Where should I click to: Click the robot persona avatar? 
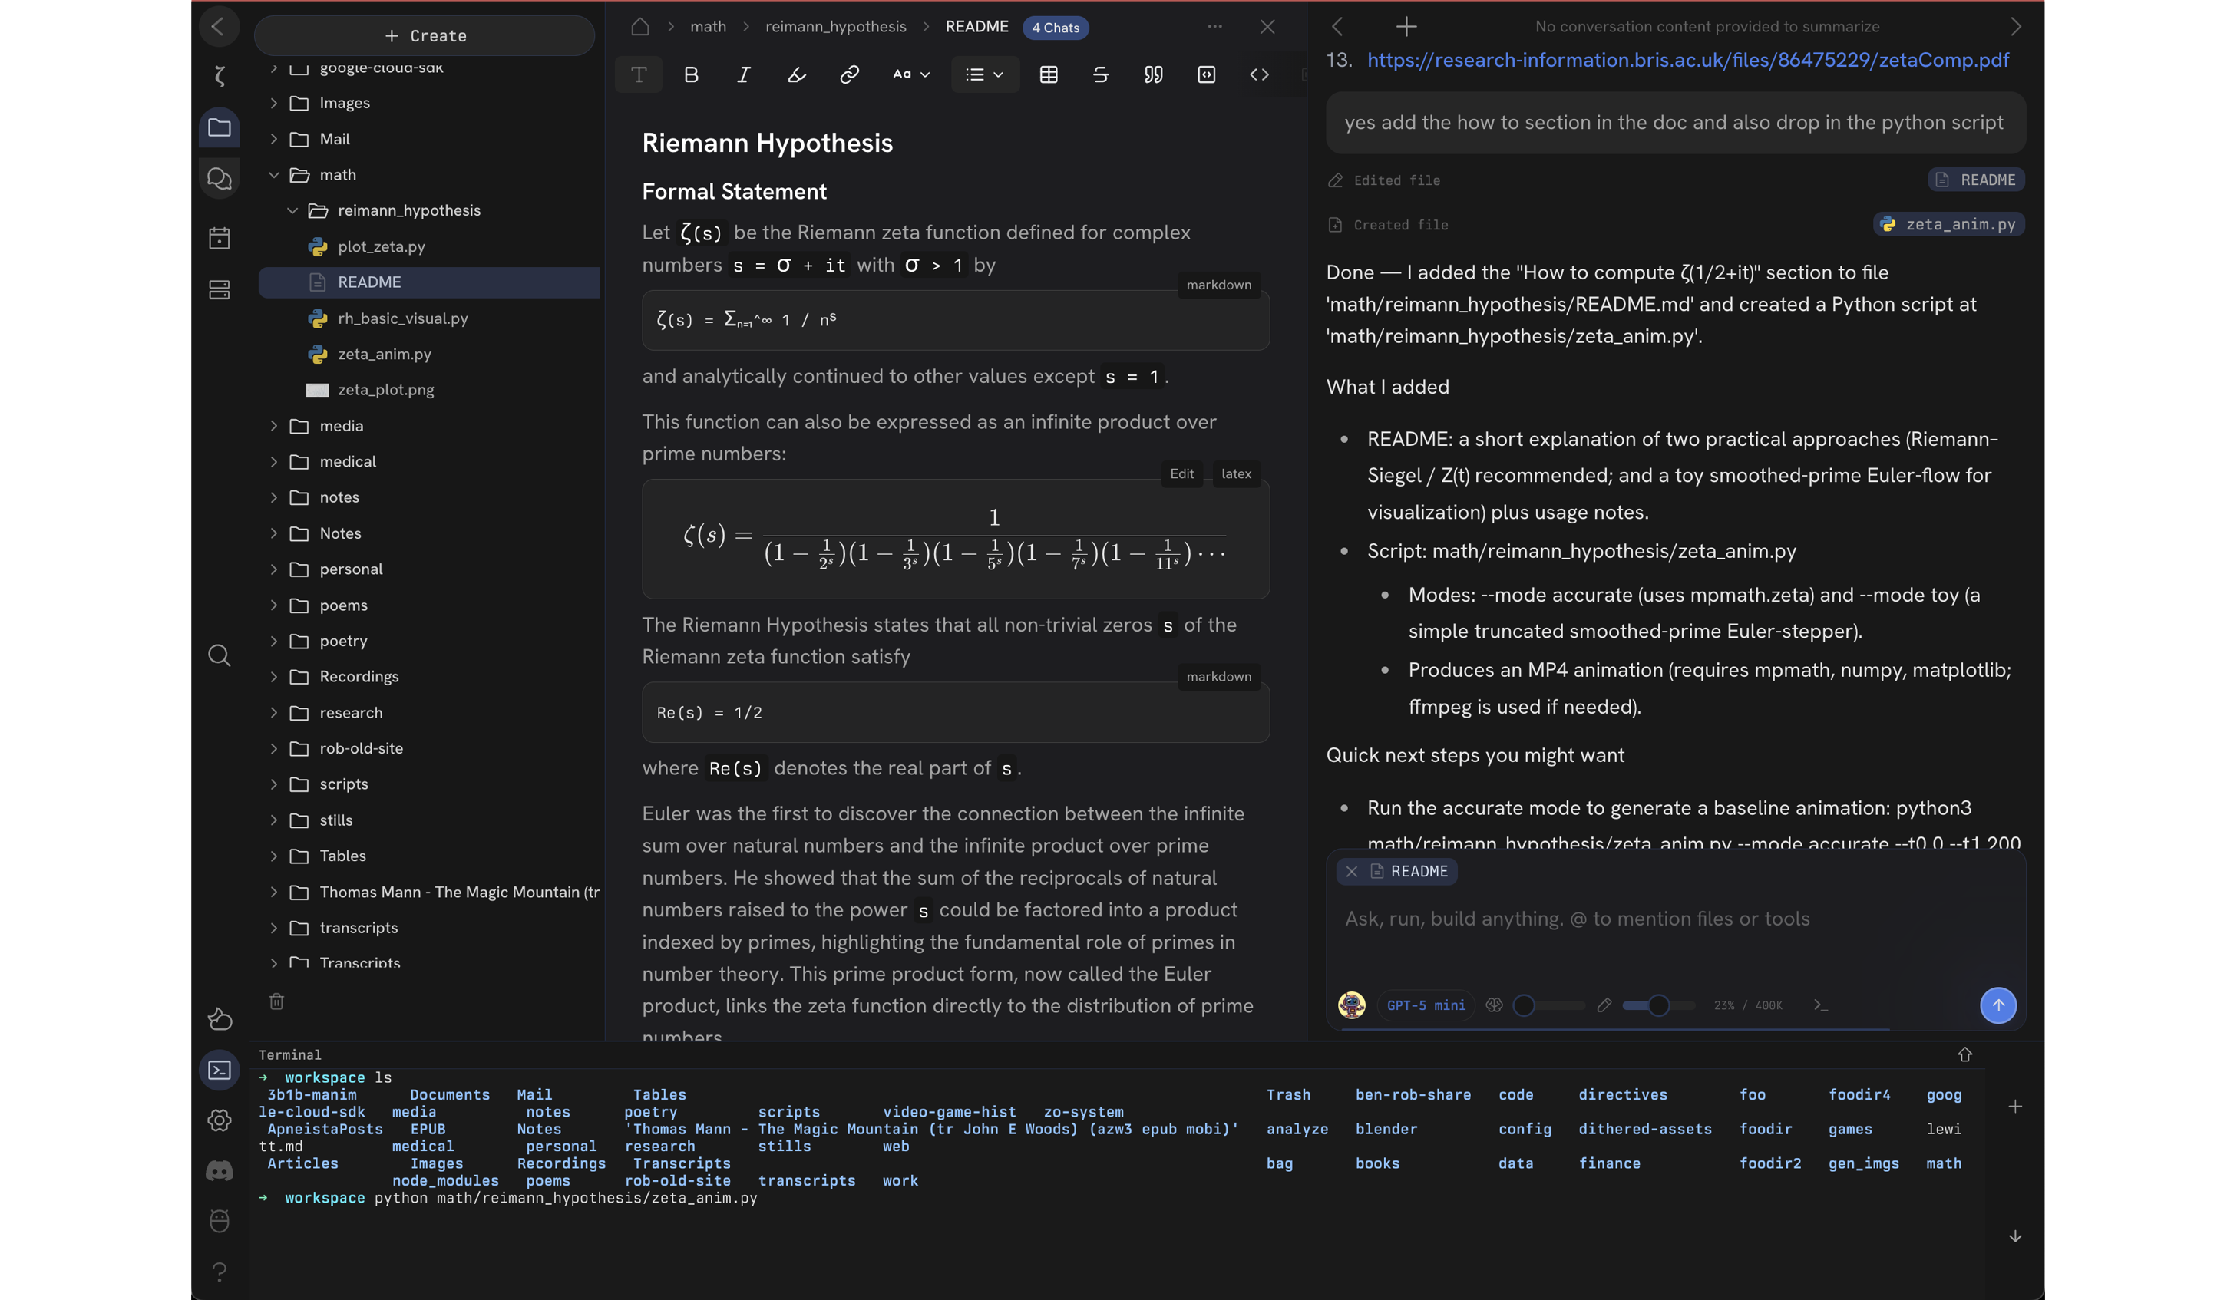(x=1351, y=1005)
